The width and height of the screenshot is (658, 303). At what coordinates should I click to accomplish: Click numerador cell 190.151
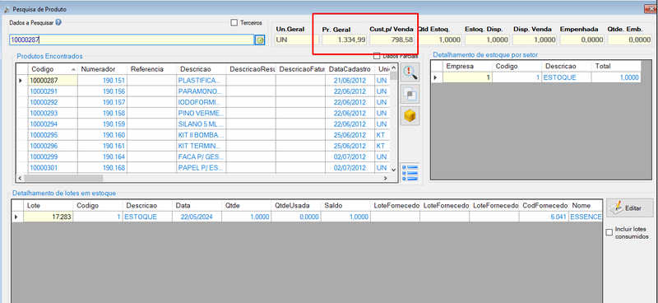(102, 80)
